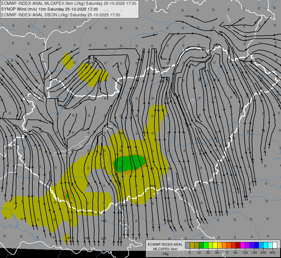Screen dimensions: 281x258
Task: Select the olive-yellow legend swatch after 0
Action: (x=192, y=245)
